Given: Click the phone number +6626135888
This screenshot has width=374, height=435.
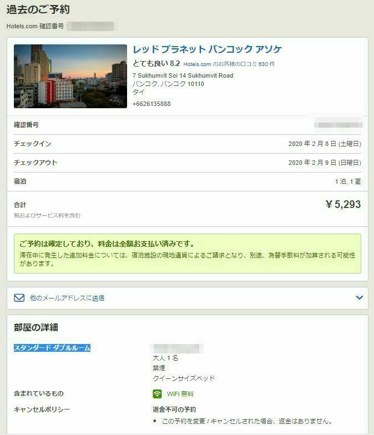Looking at the screenshot, I should (151, 104).
